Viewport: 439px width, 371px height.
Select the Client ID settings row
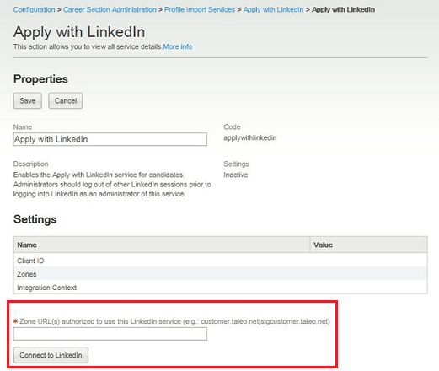click(221, 261)
